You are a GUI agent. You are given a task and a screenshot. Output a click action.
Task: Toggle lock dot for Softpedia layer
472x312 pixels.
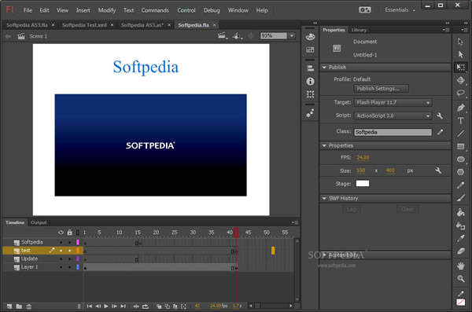click(69, 242)
